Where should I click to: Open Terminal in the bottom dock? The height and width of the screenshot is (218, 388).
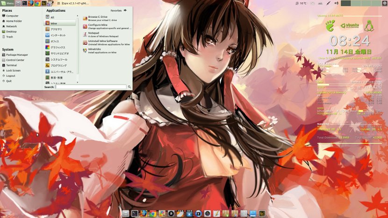tap(135, 213)
